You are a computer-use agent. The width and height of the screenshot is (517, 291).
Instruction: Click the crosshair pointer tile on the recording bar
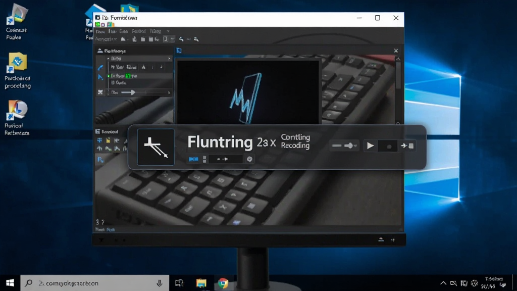(x=156, y=147)
